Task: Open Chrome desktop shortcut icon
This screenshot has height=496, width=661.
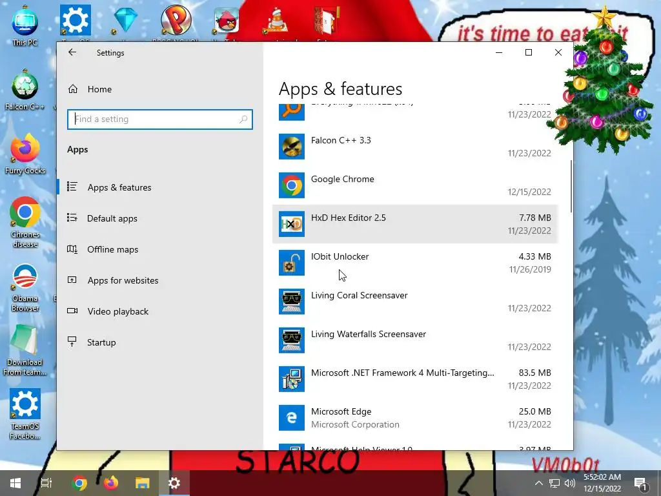Action: [x=25, y=222]
